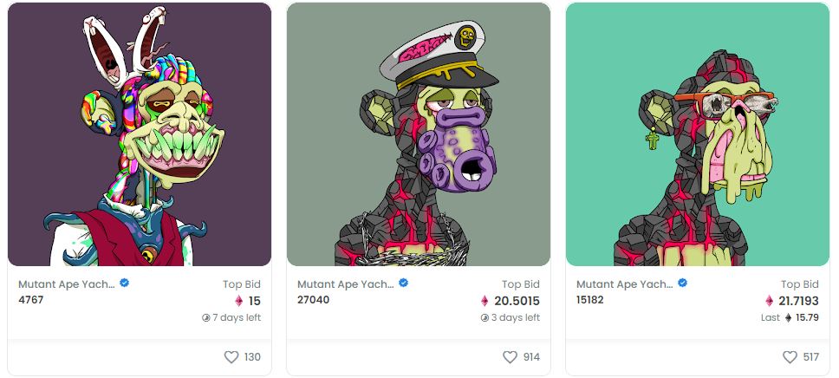This screenshot has width=839, height=378.
Task: Select token number 15182 title
Action: pos(590,300)
